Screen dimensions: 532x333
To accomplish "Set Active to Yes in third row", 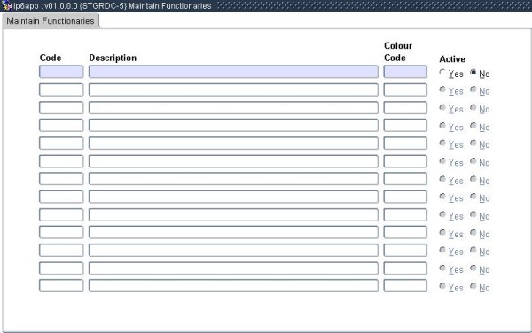I will pos(442,107).
